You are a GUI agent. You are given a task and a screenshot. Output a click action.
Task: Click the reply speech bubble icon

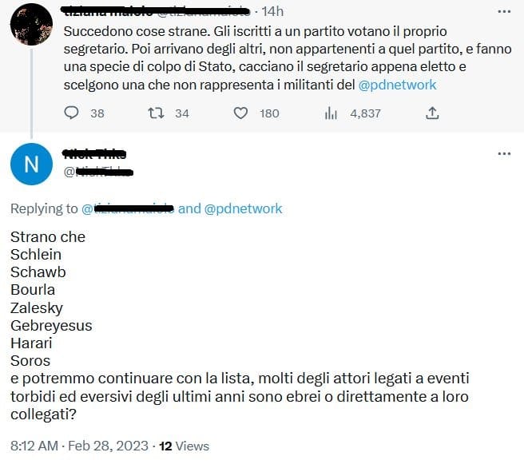click(71, 113)
